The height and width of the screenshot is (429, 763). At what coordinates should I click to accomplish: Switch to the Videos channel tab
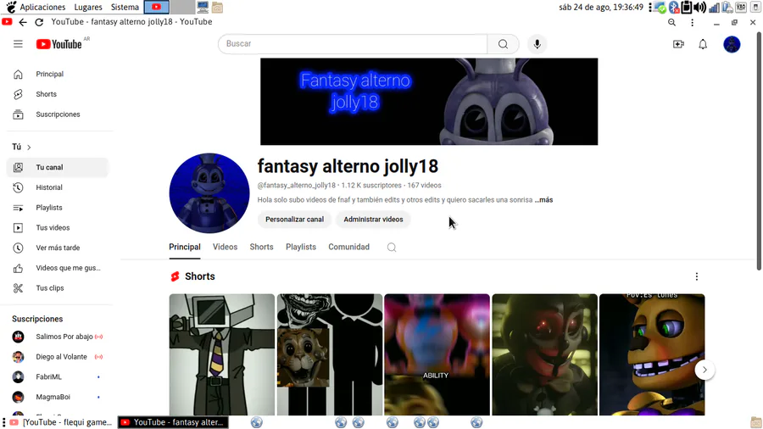225,247
